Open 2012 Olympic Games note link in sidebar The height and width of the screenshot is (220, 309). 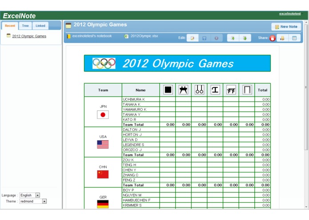(29, 36)
